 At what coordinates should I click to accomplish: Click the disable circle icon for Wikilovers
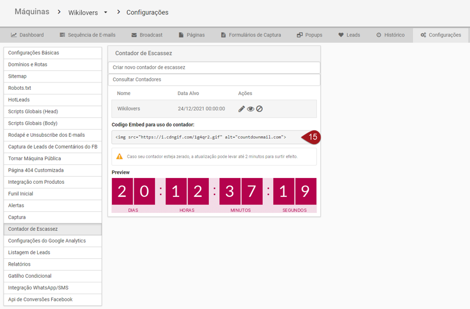click(x=260, y=109)
